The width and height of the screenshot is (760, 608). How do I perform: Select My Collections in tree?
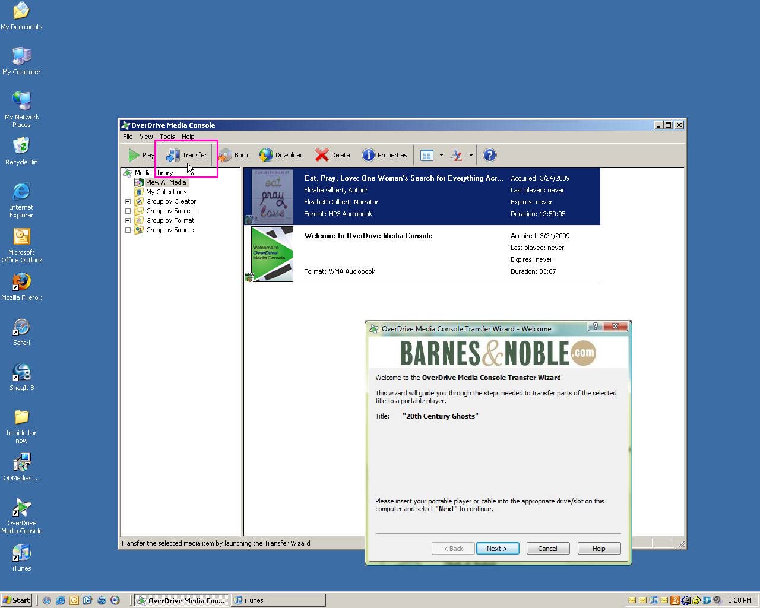point(166,192)
